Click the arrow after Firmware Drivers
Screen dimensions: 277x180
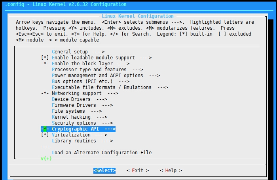click(107, 106)
